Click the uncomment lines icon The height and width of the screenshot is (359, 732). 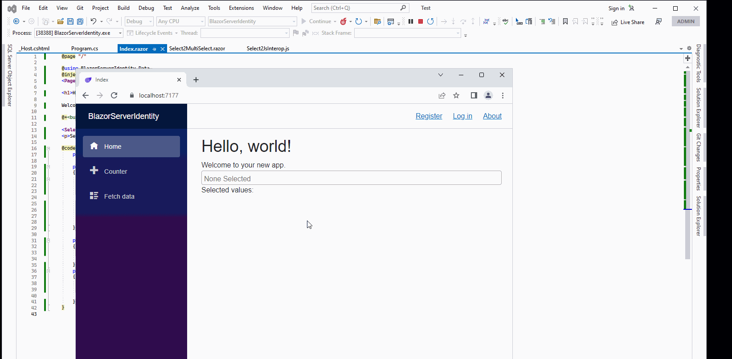(552, 21)
